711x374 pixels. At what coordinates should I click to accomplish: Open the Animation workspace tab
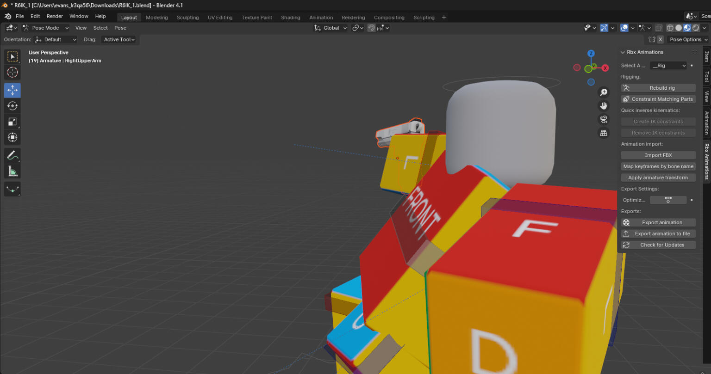tap(321, 18)
